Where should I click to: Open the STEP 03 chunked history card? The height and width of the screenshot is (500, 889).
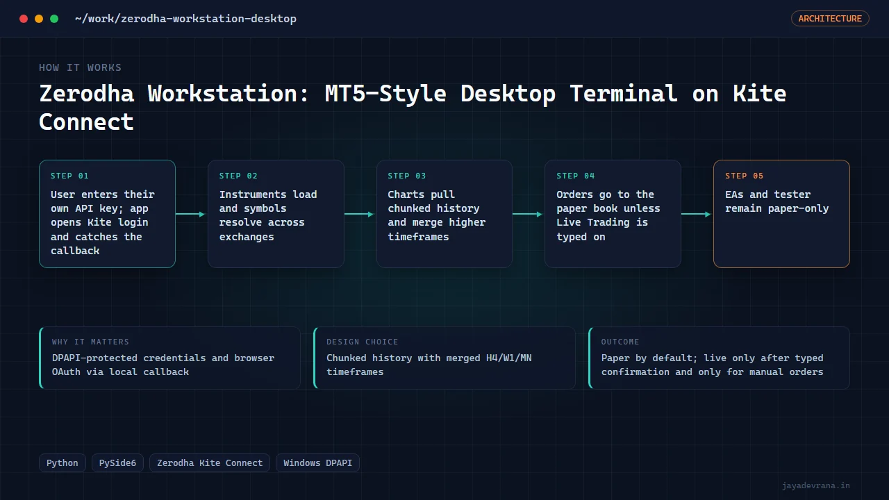click(x=444, y=214)
